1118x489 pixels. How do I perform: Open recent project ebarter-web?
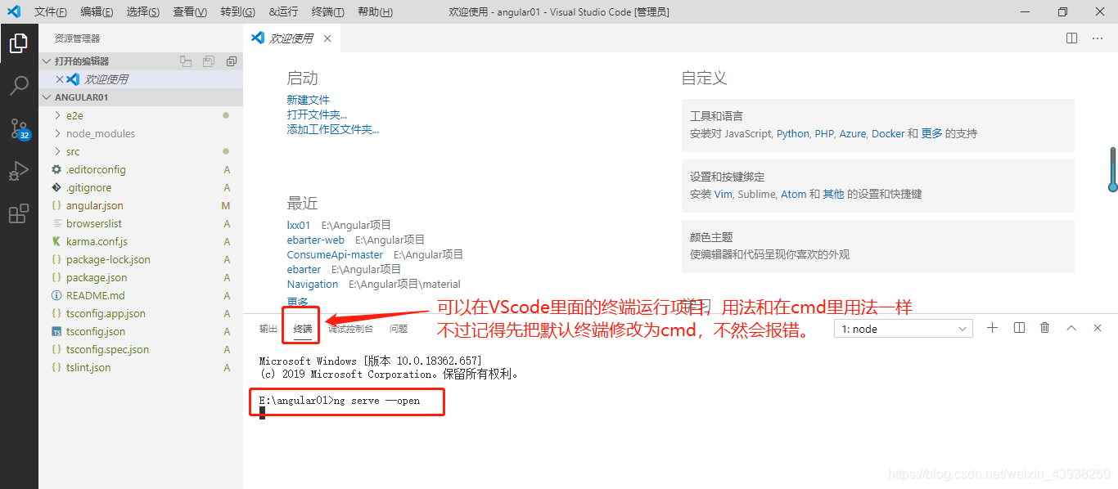click(316, 240)
